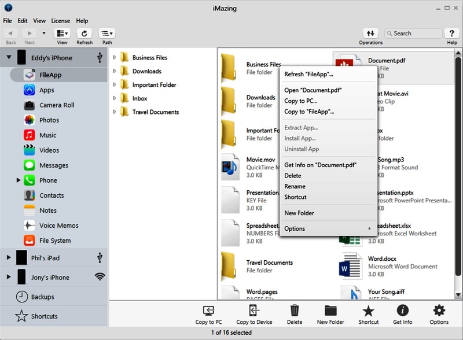The height and width of the screenshot is (340, 463).
Task: Click the Get Info bottom button
Action: (x=402, y=315)
